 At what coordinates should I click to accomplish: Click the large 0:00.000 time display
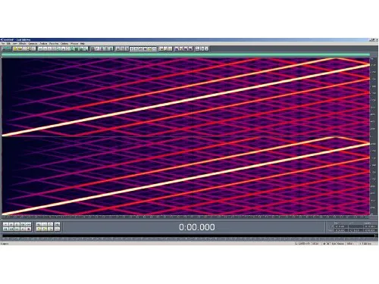[197, 227]
